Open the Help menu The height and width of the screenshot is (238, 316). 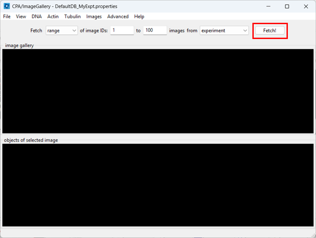click(x=139, y=16)
